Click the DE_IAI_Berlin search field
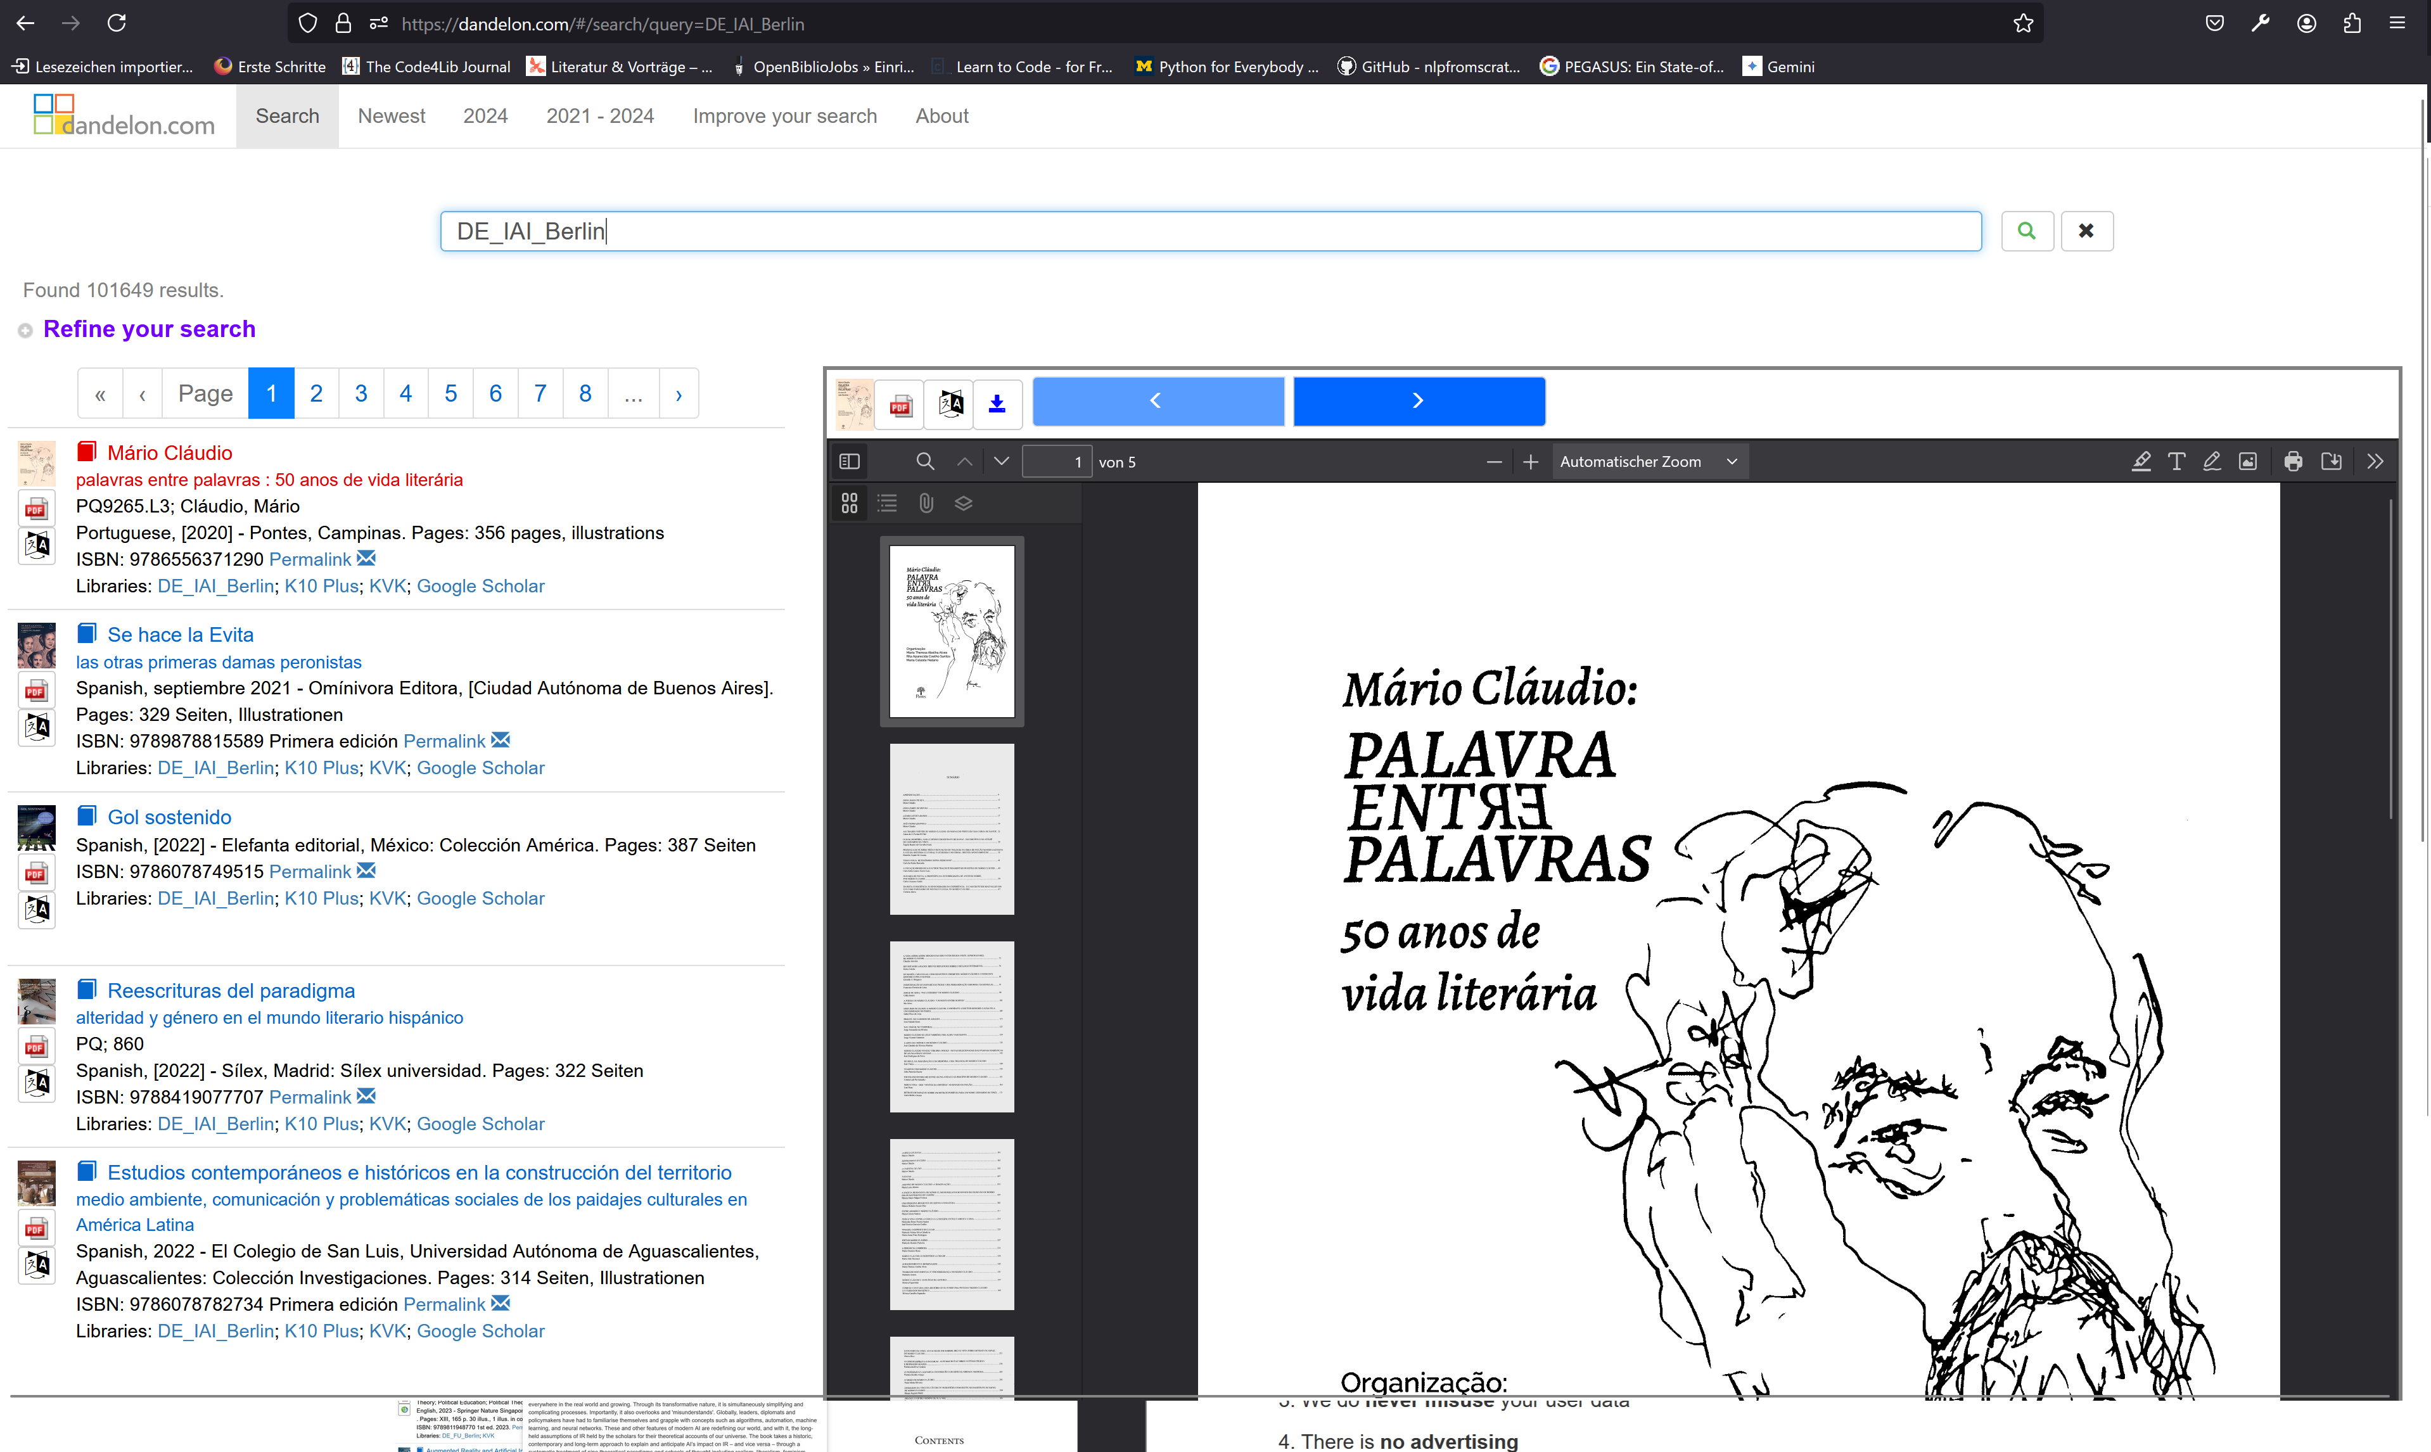Viewport: 2431px width, 1452px height. point(1210,231)
